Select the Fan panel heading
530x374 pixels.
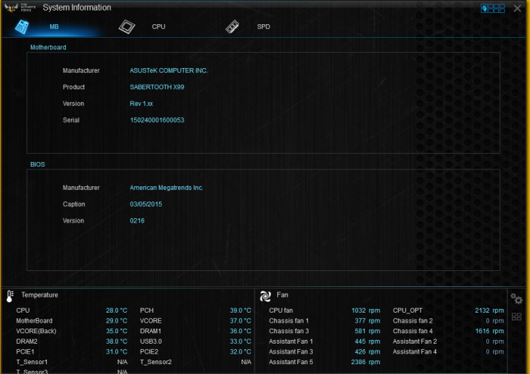point(282,295)
